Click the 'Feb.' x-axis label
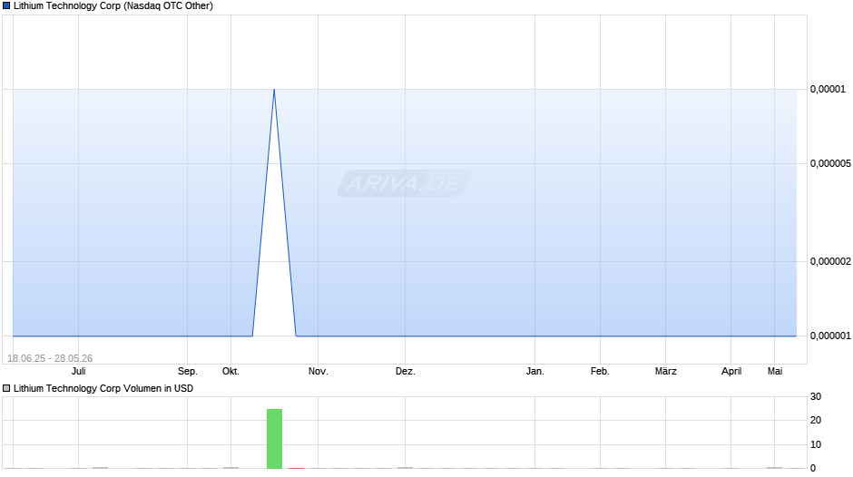The height and width of the screenshot is (477, 853). click(x=600, y=371)
